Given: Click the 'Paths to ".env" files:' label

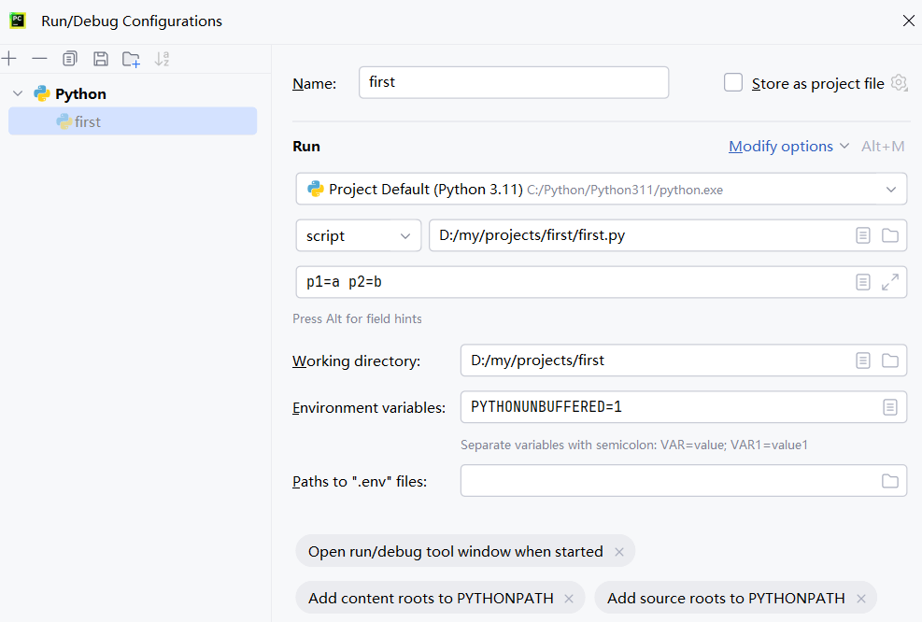Looking at the screenshot, I should (x=360, y=482).
